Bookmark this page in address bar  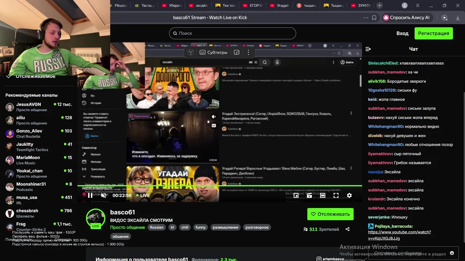click(x=374, y=17)
